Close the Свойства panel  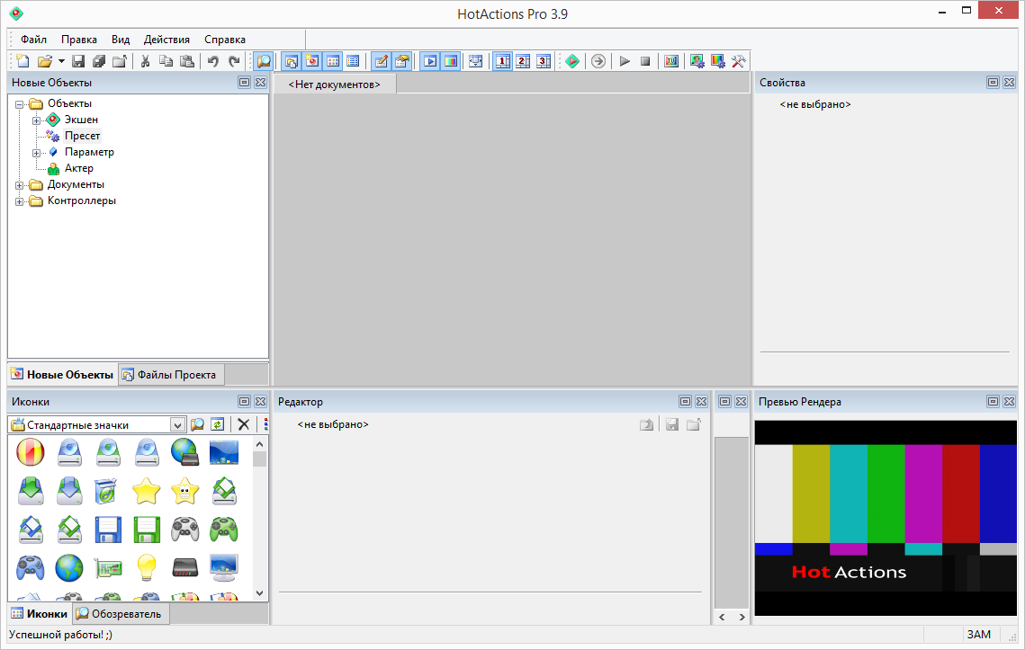pos(1010,83)
